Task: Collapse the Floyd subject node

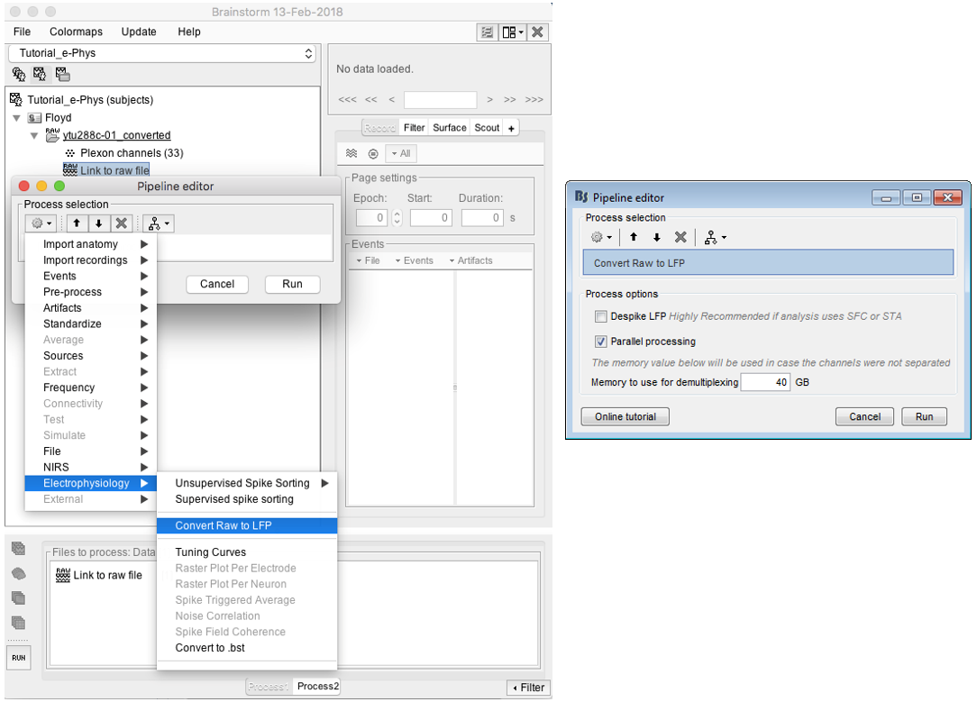Action: tap(17, 118)
